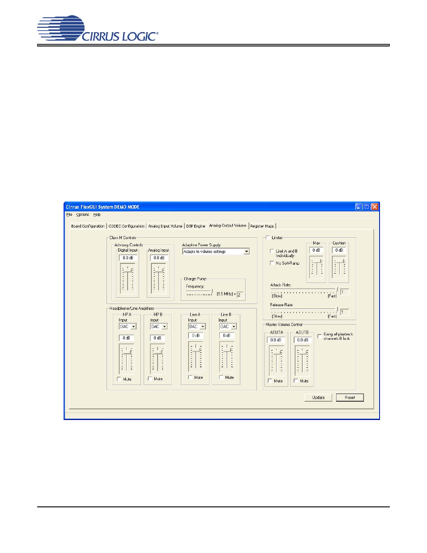
Task: Click the AOUTA dB value field
Action: [x=276, y=340]
